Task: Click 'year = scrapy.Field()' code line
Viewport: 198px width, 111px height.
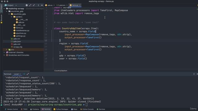Action: point(73,59)
